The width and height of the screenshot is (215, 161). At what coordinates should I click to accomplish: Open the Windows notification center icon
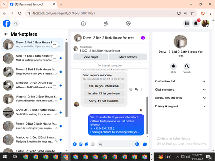(209, 157)
